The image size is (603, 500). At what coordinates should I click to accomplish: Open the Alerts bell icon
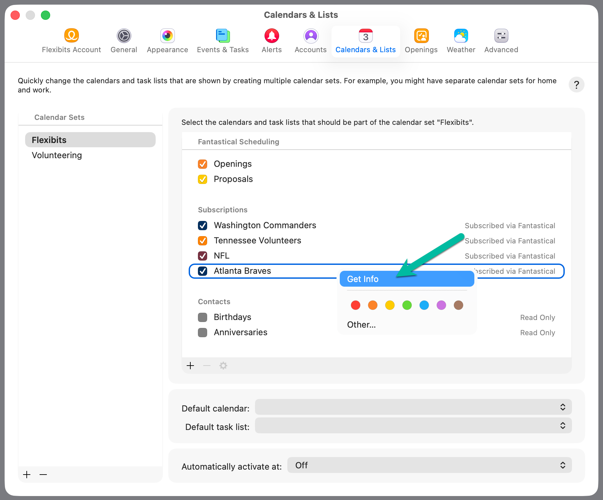click(x=272, y=36)
